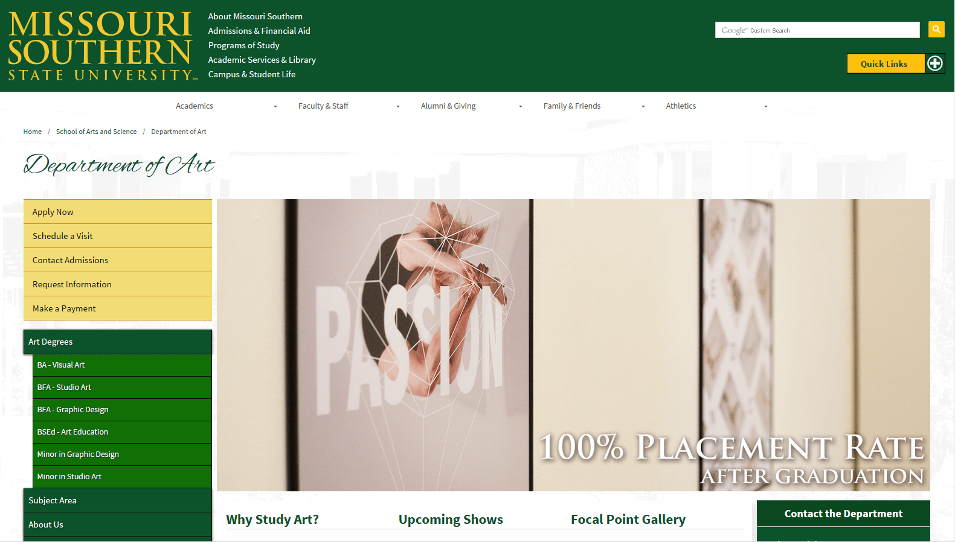Click the Missouri Southern State University logo
Screen dimensions: 955x542
point(100,46)
